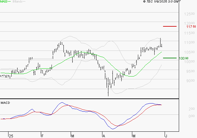Click the BBands legend label

18,2
